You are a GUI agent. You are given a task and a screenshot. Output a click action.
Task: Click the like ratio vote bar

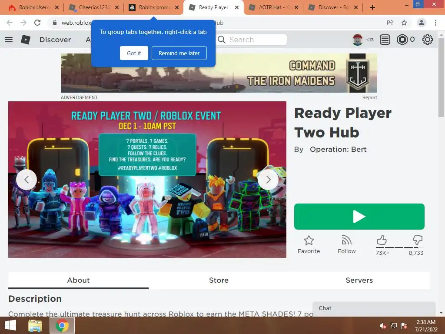coord(400,247)
